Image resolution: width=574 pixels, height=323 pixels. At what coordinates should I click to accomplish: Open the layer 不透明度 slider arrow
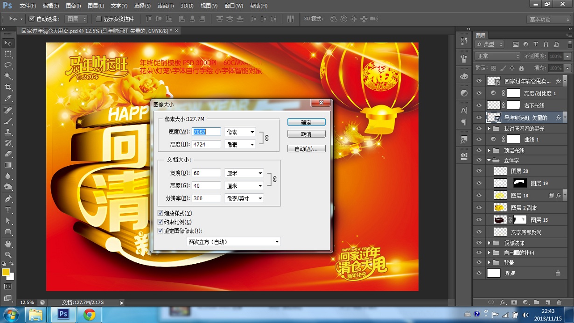coord(567,56)
